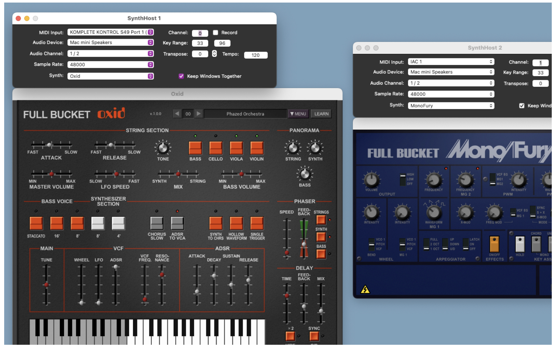554x347 pixels.
Task: Click the Panorama Synth knob
Action: 315,148
